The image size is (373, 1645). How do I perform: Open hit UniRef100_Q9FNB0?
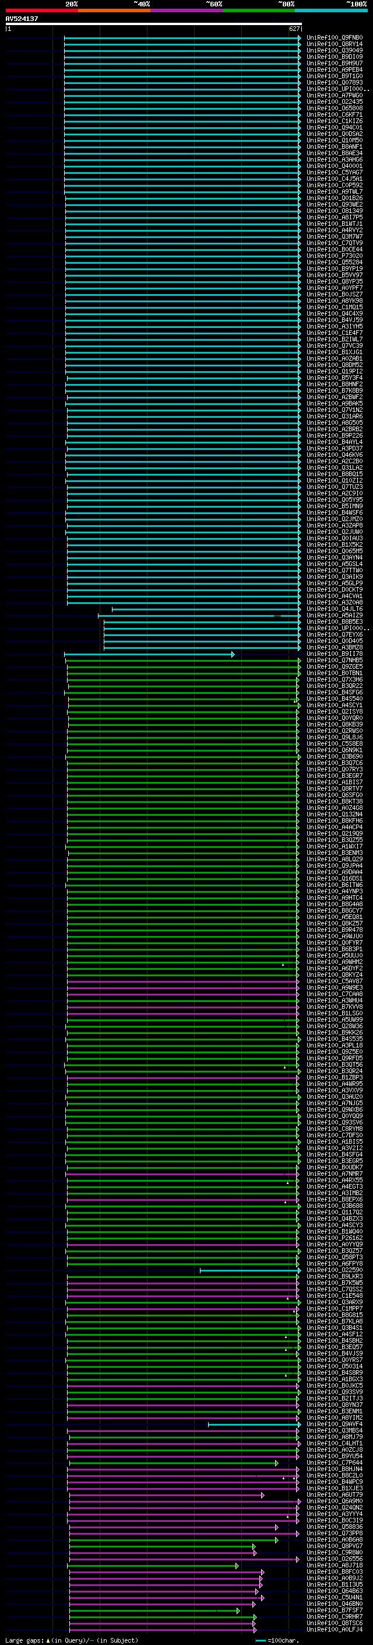pos(334,38)
